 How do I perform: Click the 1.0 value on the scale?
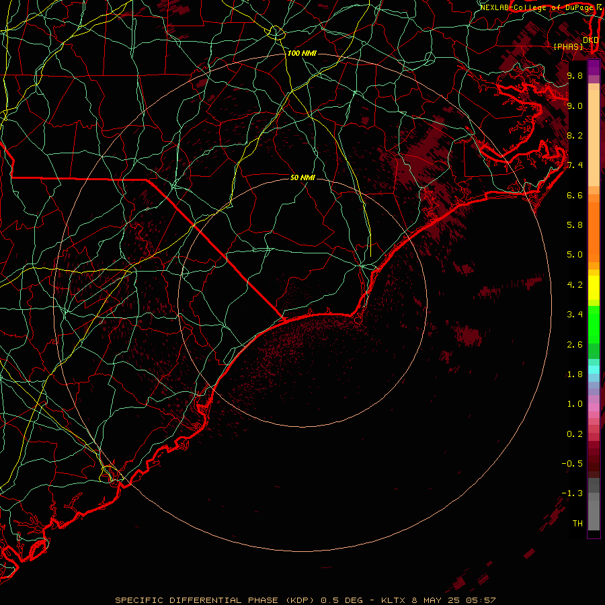tap(575, 404)
